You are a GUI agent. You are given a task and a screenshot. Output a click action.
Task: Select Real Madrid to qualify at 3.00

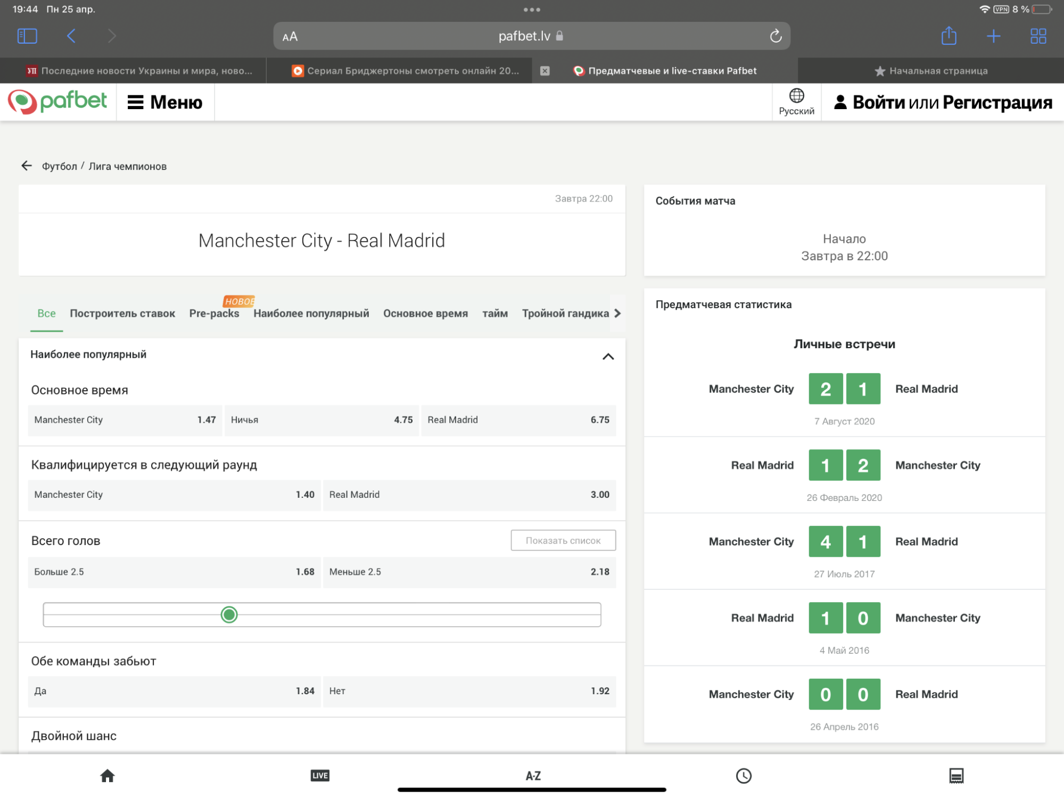pos(469,495)
